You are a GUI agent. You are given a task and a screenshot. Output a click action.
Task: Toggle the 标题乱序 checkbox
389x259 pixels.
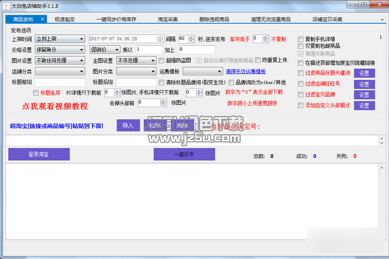tap(36, 93)
